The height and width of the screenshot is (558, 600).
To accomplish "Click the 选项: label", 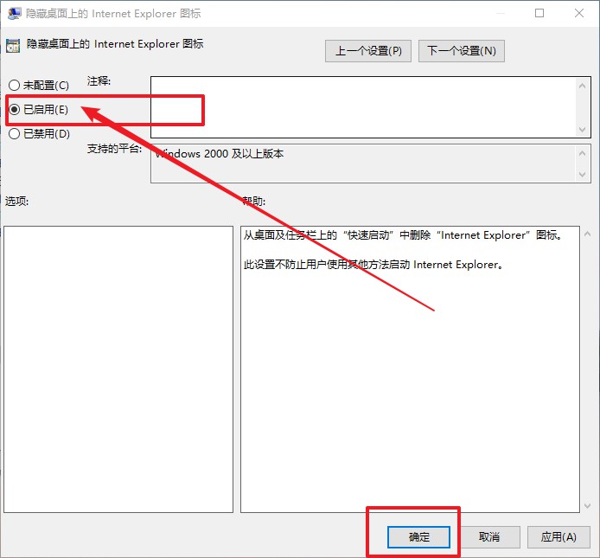I will tap(16, 201).
